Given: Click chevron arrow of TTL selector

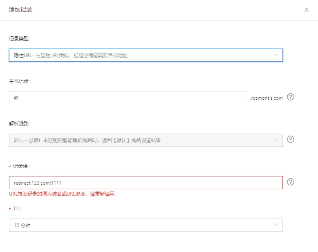Looking at the screenshot, I should tap(275, 225).
